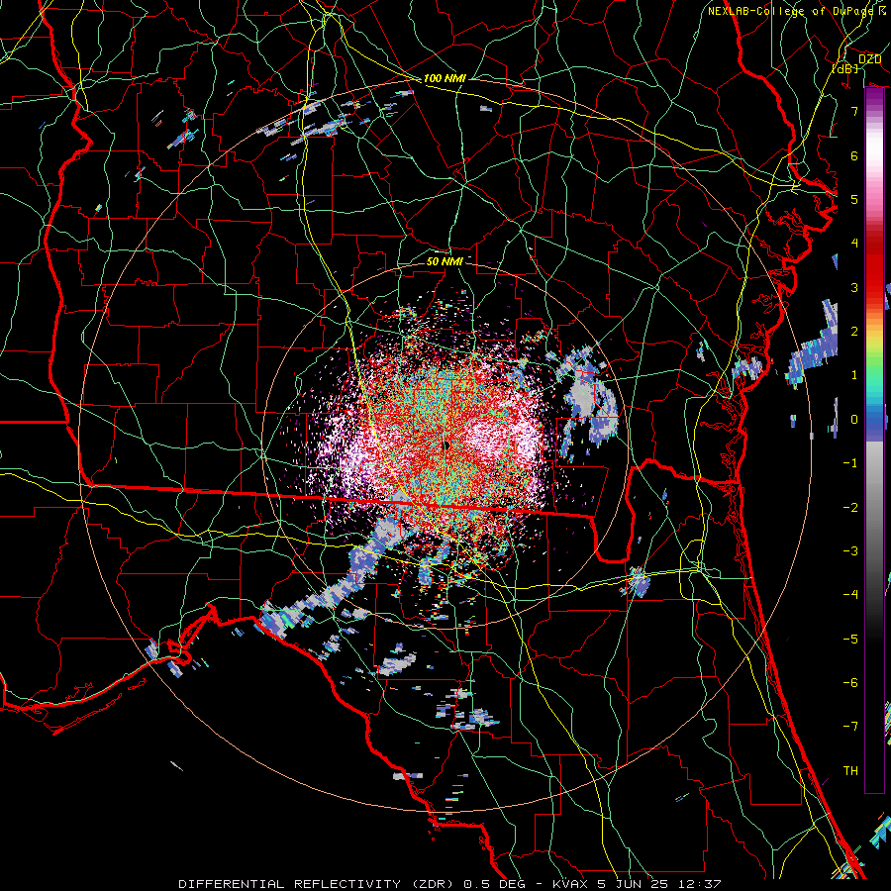Click the 2 value on the color scale
This screenshot has height=891, width=891.
coord(854,332)
